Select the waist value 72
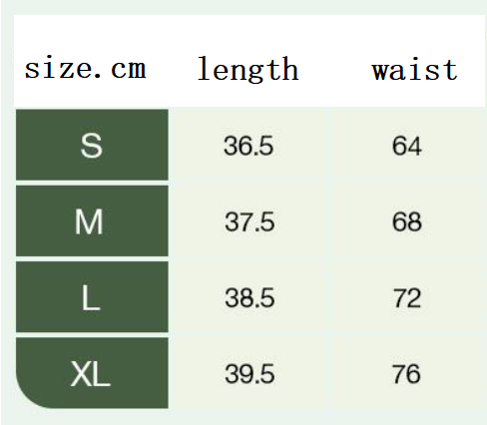 pos(407,298)
